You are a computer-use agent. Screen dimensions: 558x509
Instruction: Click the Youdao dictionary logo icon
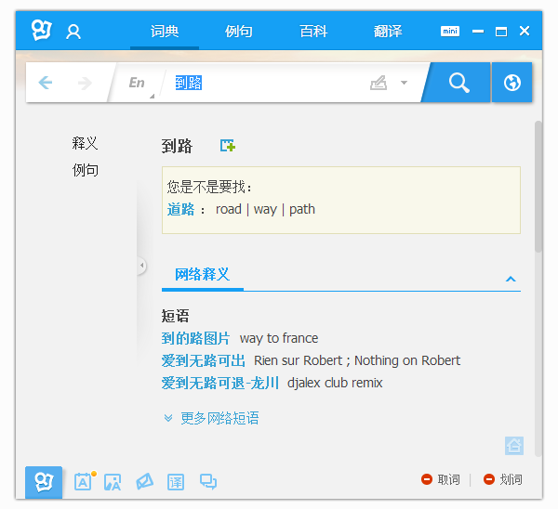(x=42, y=31)
